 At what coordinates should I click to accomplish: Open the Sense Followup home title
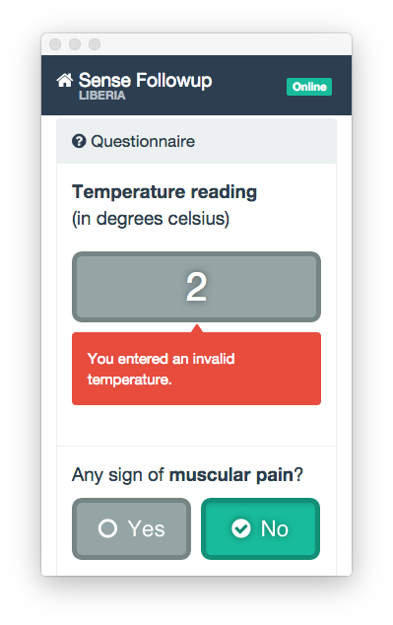pyautogui.click(x=146, y=80)
